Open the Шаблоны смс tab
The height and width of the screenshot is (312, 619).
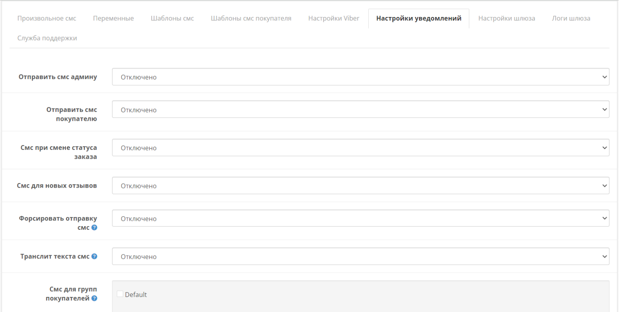[172, 18]
